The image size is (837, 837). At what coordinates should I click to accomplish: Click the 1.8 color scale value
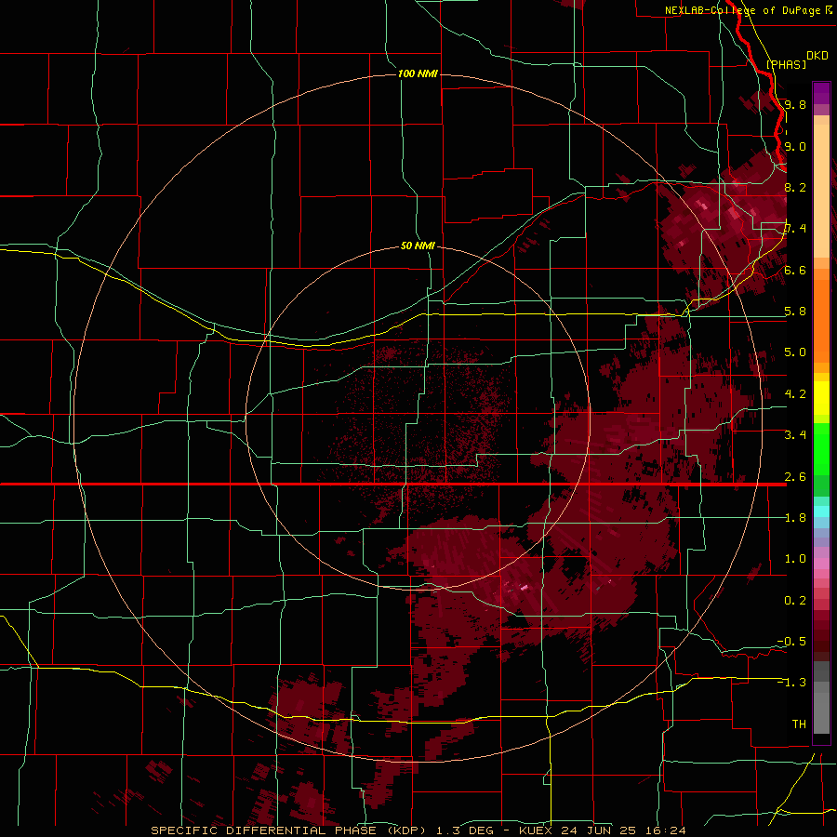coord(795,517)
